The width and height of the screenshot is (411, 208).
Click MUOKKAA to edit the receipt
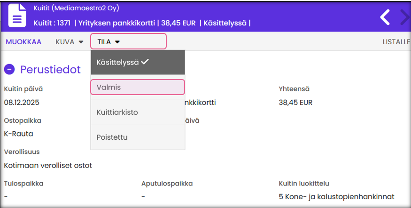pos(23,42)
